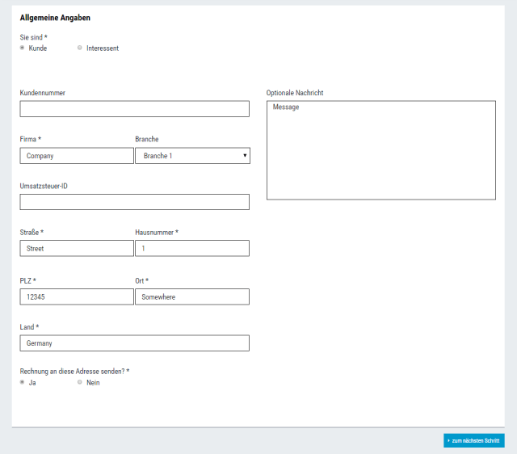
Task: Select the Interessent radio option
Action: (79, 48)
